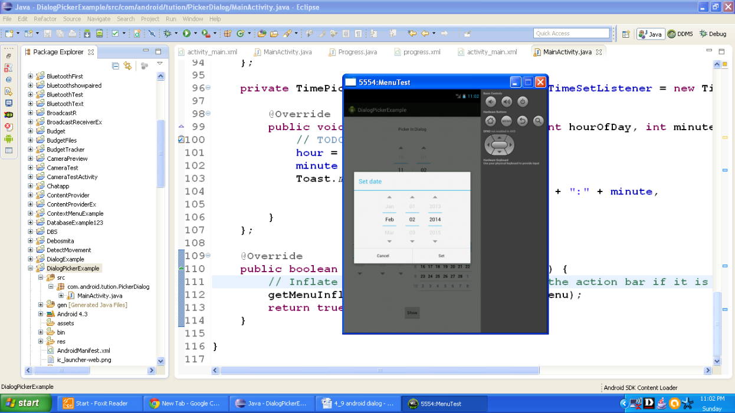Viewport: 735px width, 413px height.
Task: Click the Save toolbar icon
Action: 47,34
